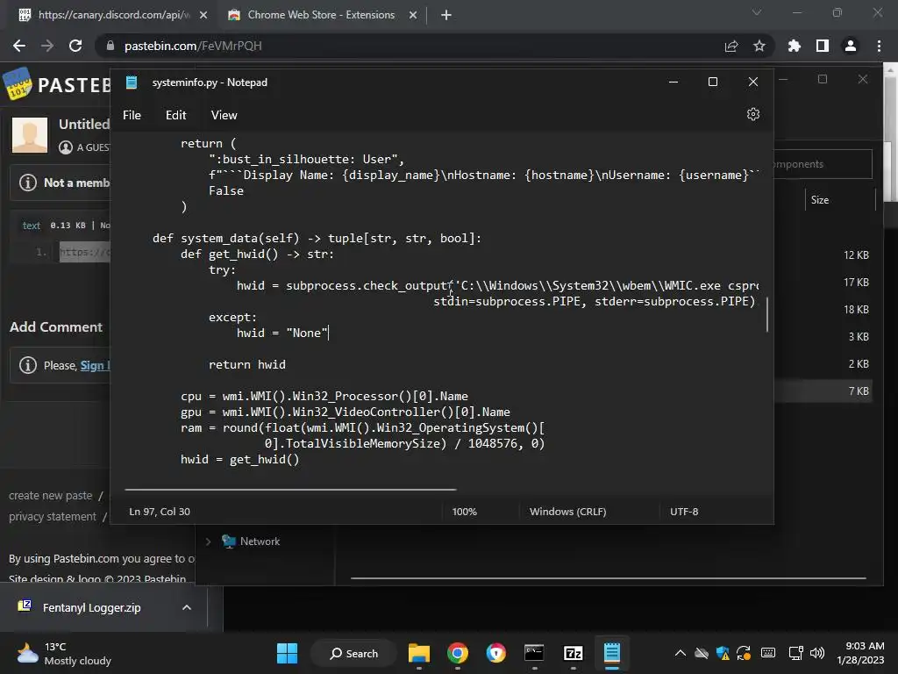
Task: Open the shield browser icon in taskbar
Action: (x=496, y=653)
